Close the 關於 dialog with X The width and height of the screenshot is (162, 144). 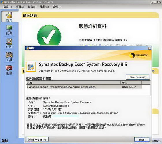[x=149, y=48]
